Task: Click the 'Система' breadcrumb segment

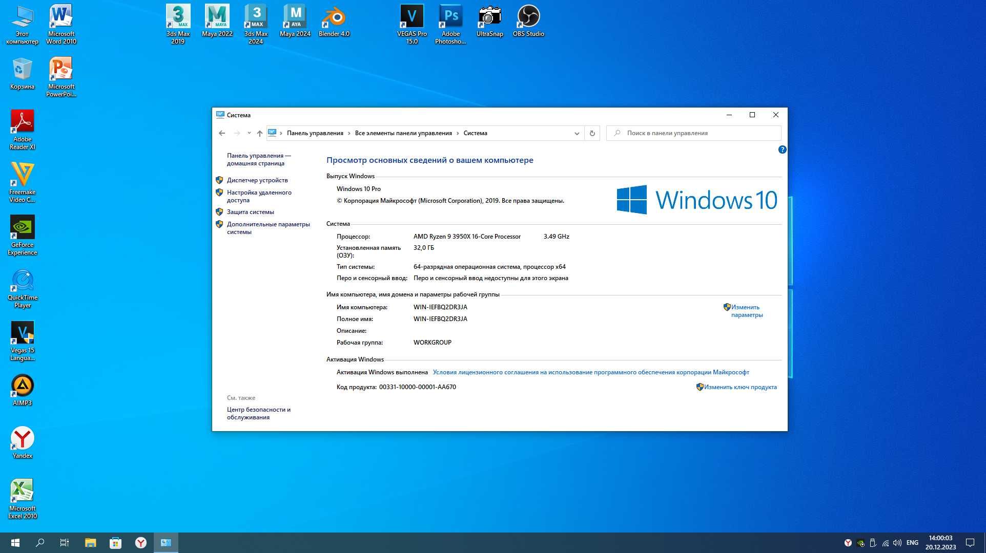Action: pyautogui.click(x=475, y=133)
